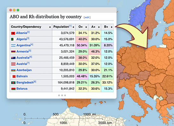Select the pink 50.34% Argentina O+ cell
174x126 pixels.
82,45
